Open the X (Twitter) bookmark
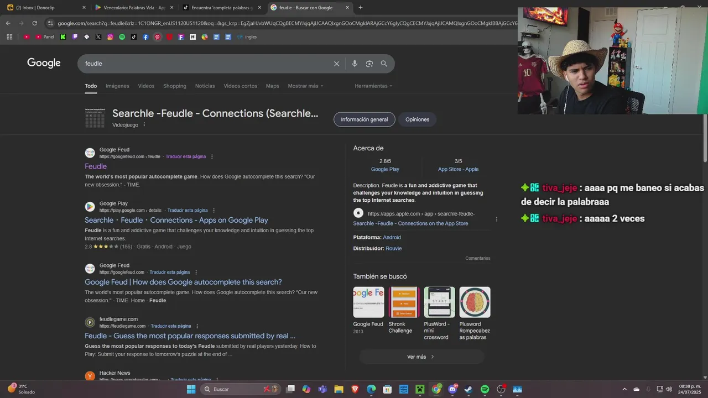708x398 pixels. point(98,37)
